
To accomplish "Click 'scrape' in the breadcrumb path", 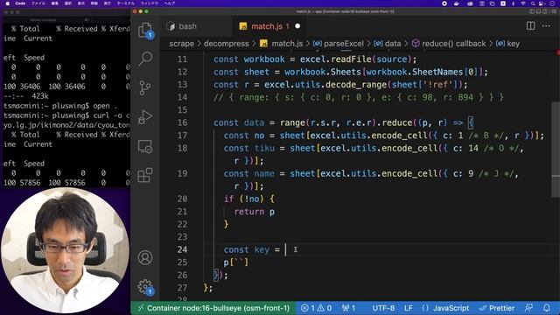I will pyautogui.click(x=181, y=44).
